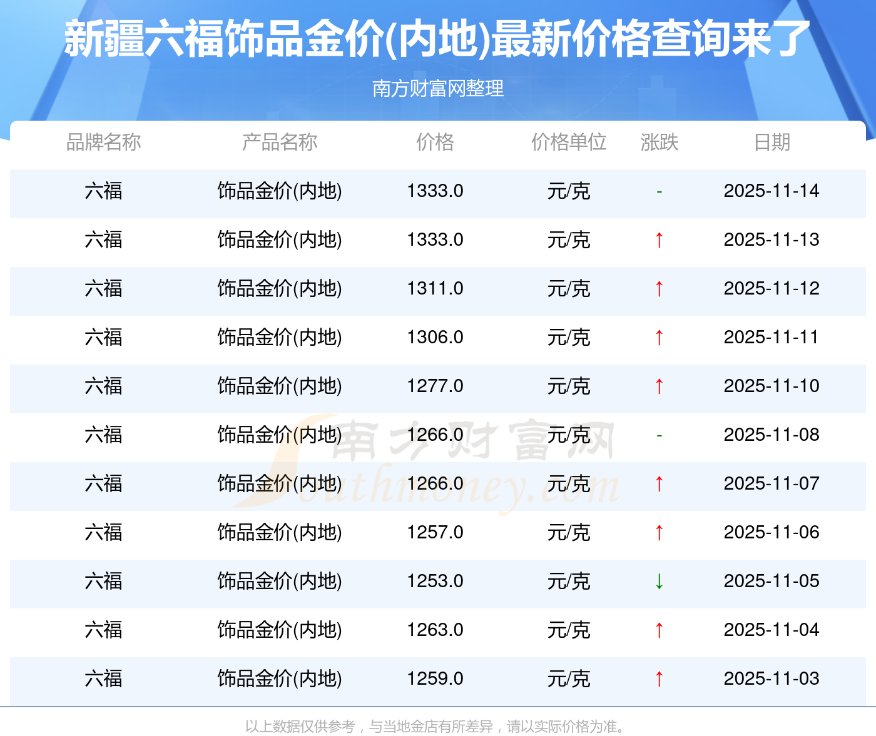The image size is (876, 736).
Task: Select the price value 1257.0
Action: pyautogui.click(x=435, y=532)
